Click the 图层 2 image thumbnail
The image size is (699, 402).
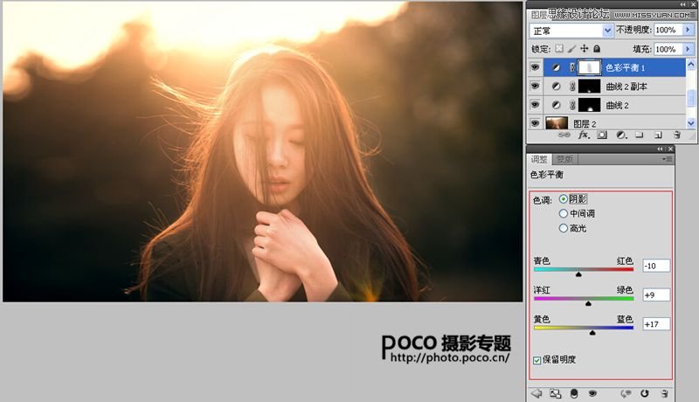pyautogui.click(x=557, y=122)
